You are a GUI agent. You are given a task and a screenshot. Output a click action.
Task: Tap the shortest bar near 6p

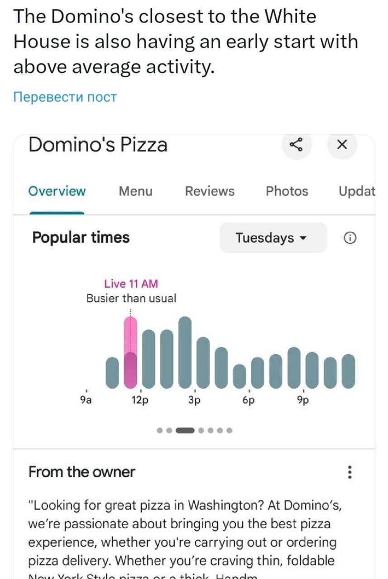(240, 376)
